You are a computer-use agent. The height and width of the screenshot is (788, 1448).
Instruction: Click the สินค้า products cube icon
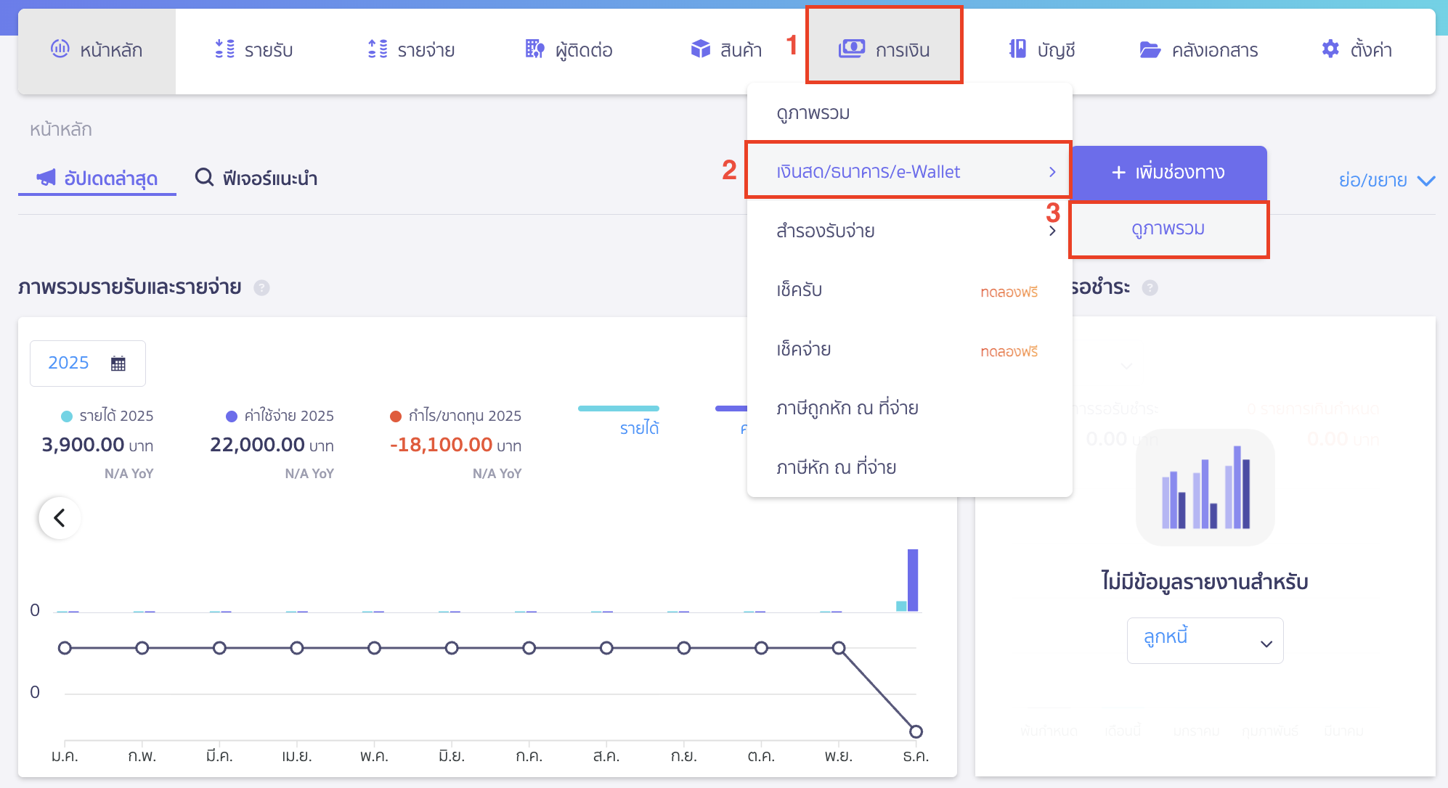click(700, 49)
